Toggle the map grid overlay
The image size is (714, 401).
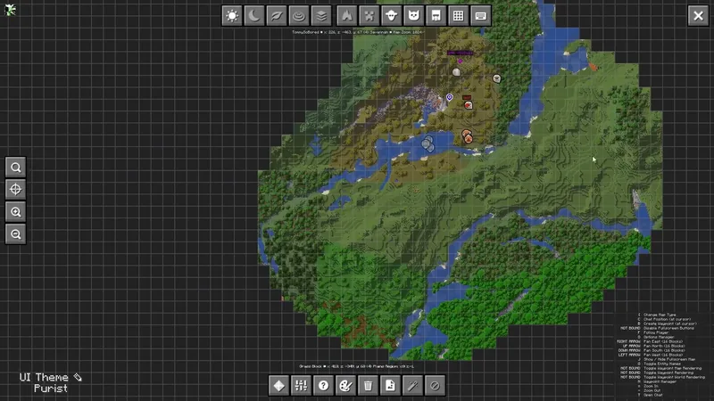[458, 16]
